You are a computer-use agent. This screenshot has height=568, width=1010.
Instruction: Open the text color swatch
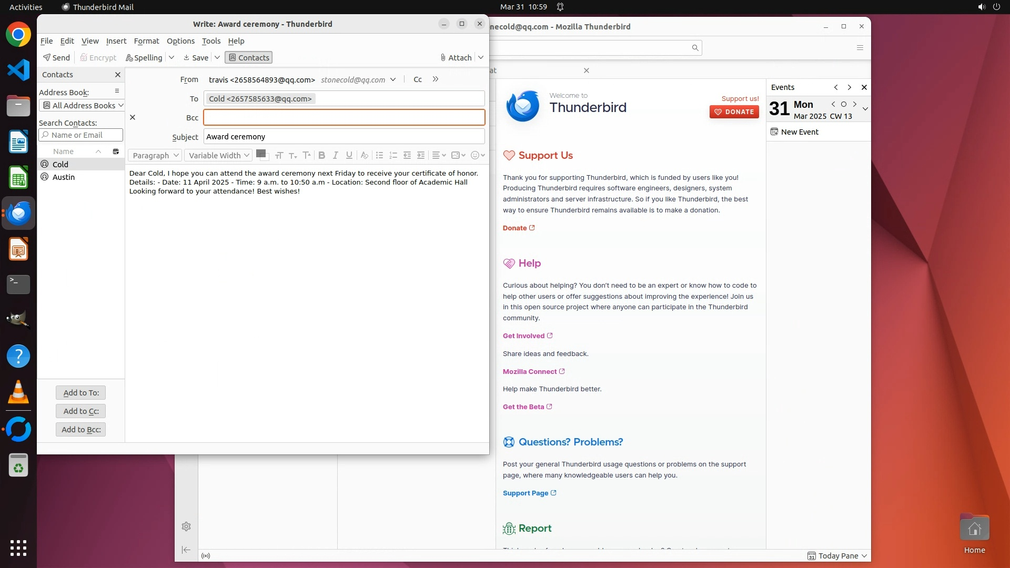(x=260, y=154)
